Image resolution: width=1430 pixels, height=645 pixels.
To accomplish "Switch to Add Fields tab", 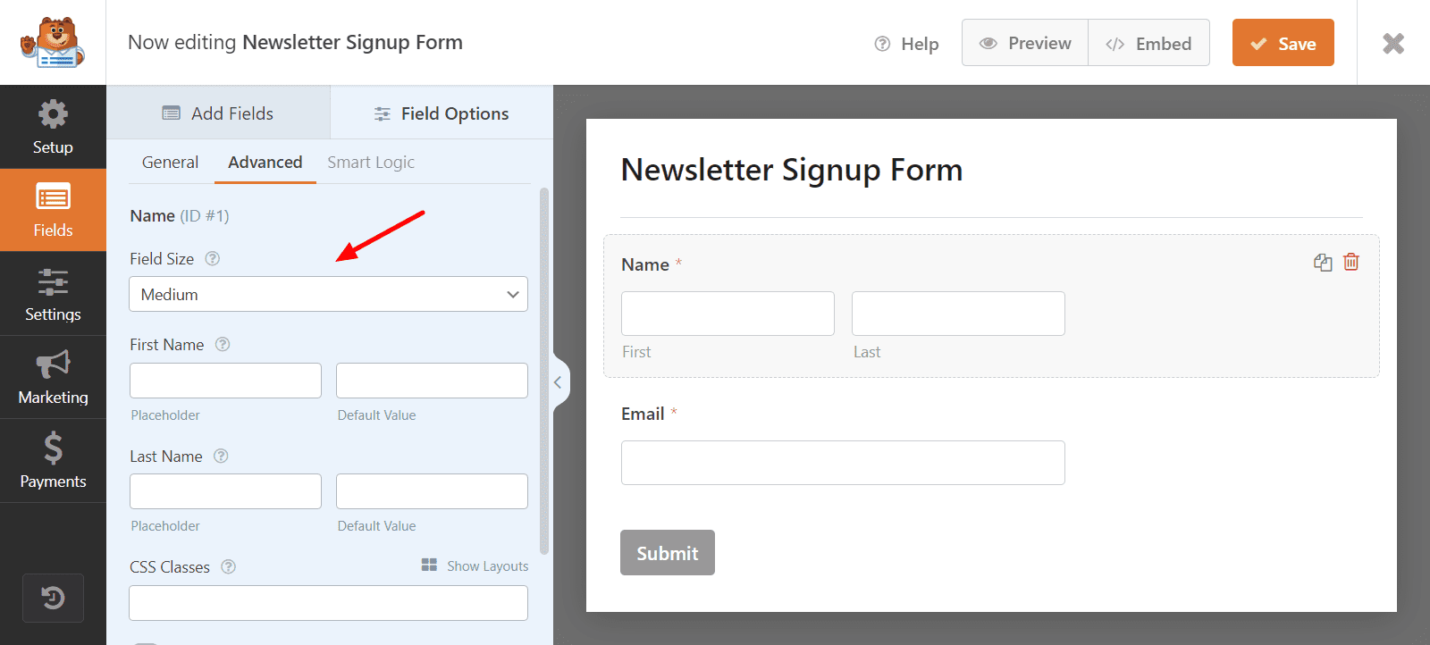I will pyautogui.click(x=218, y=113).
